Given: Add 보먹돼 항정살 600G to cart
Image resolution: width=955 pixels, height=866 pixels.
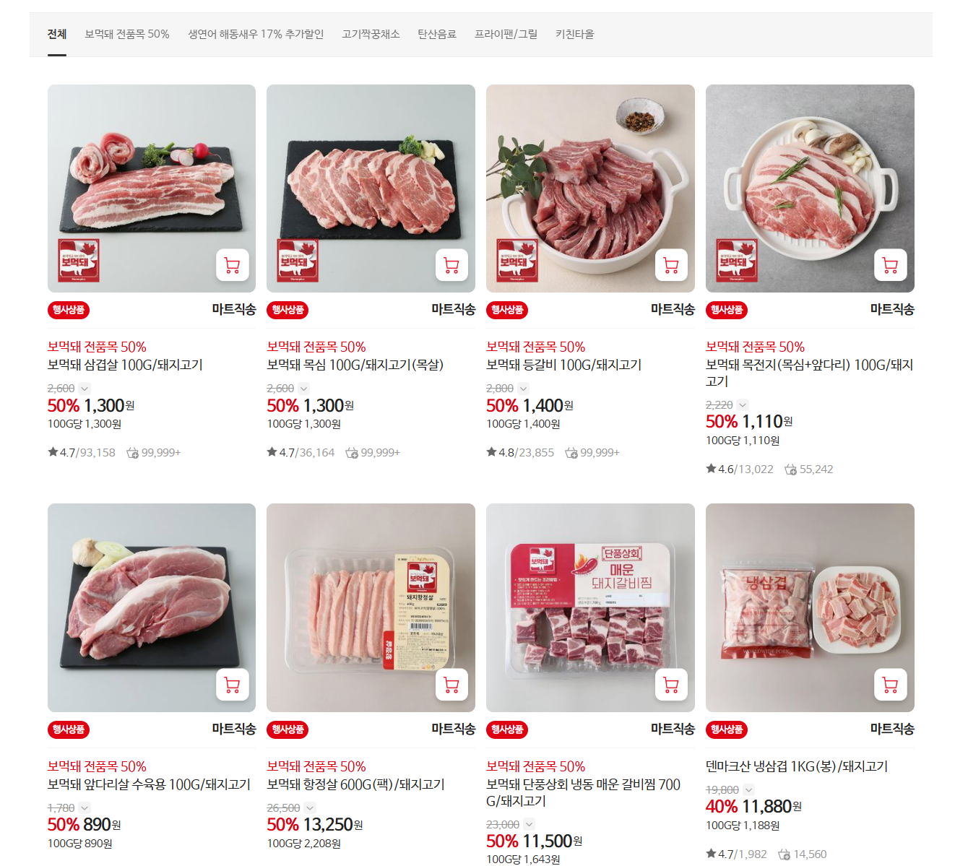Looking at the screenshot, I should point(451,685).
